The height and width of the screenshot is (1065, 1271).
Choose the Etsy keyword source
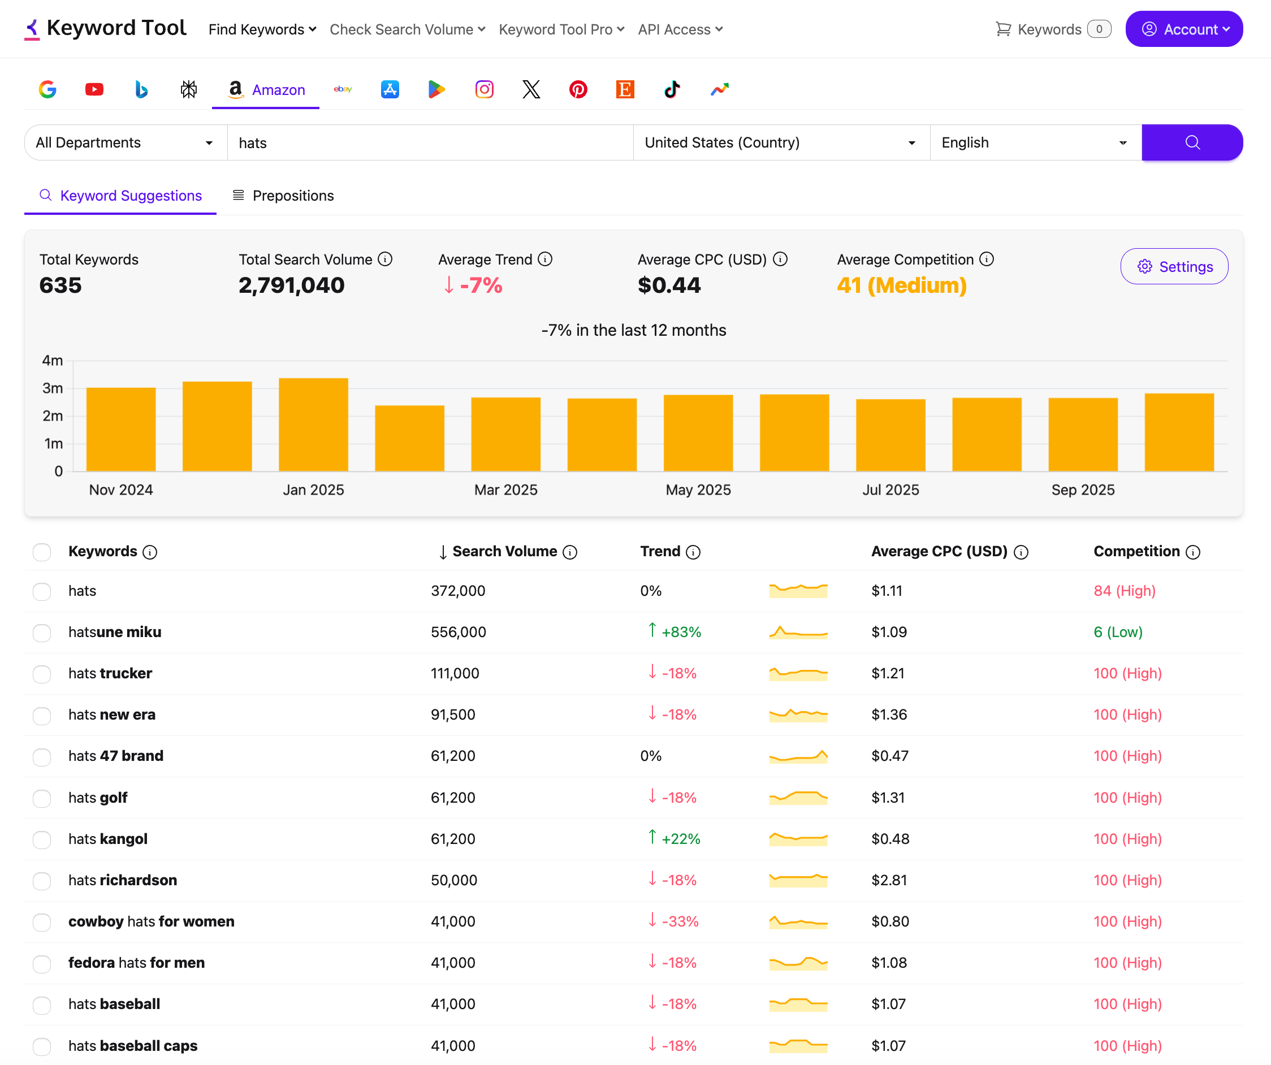(625, 89)
